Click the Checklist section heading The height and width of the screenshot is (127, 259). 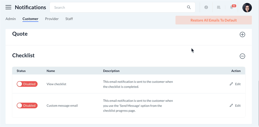(x=23, y=55)
